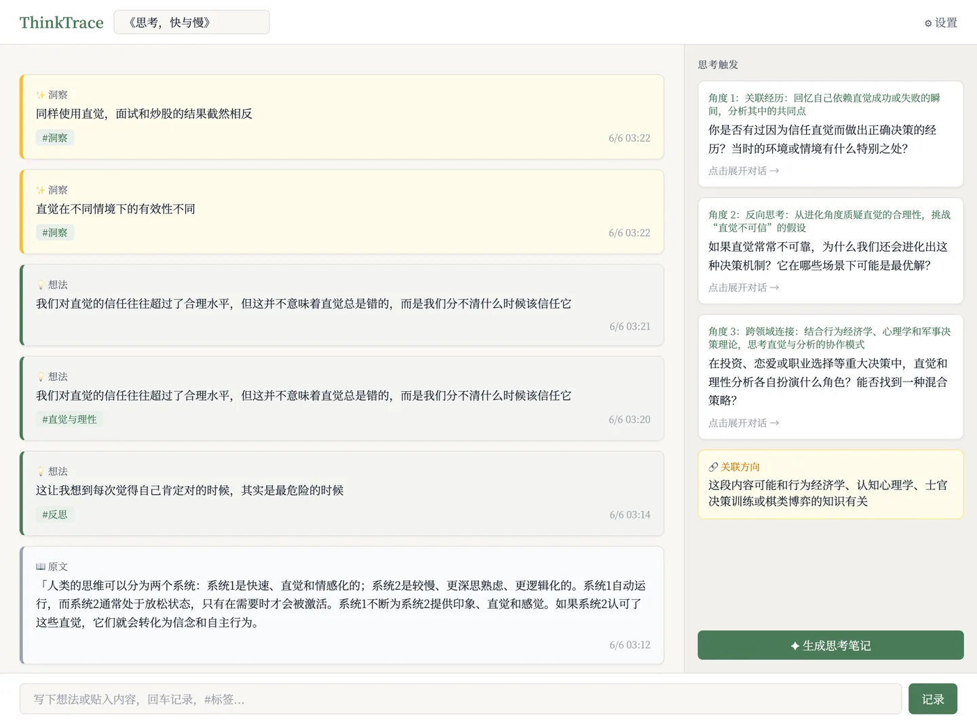Image resolution: width=977 pixels, height=724 pixels.
Task: Click the question 如果直觉常常不可靠
Action: click(828, 256)
